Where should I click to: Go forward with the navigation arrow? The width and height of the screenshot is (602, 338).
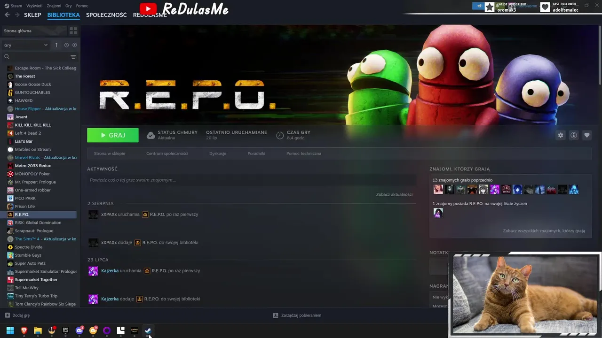click(x=17, y=15)
